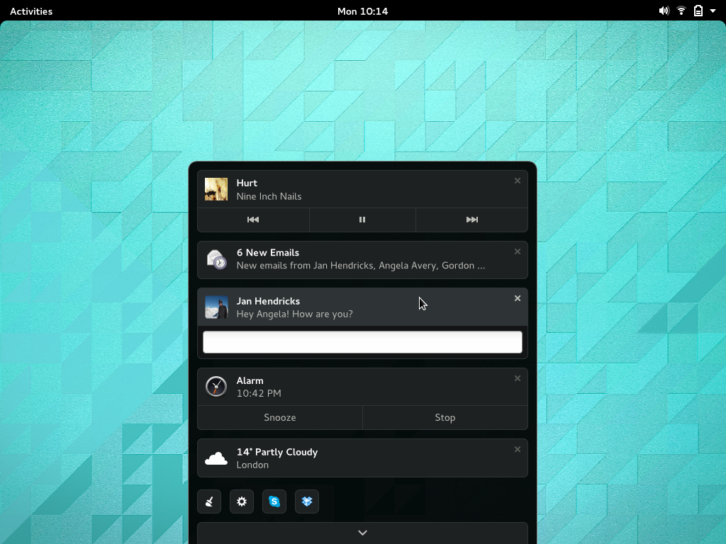726x544 pixels.
Task: Pause the currently playing track
Action: (362, 220)
